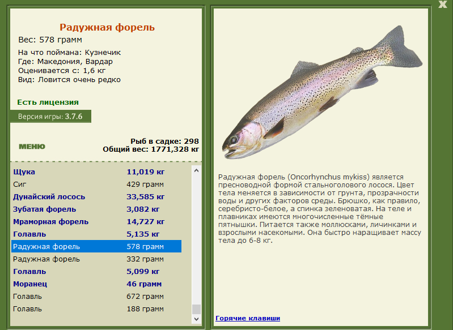Click the Рыб в садке: 298 counter
This screenshot has width=453, height=330.
[164, 142]
